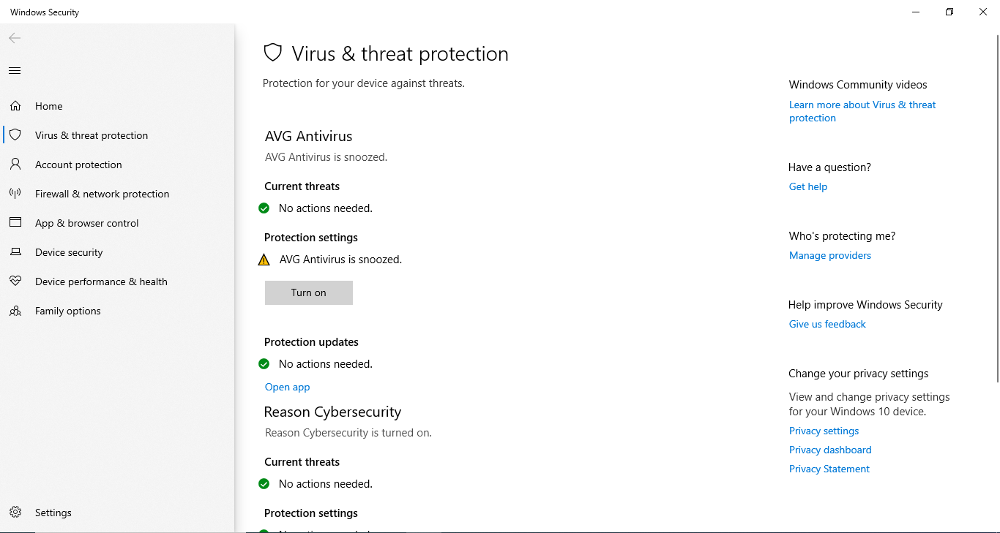The image size is (1000, 533).
Task: Open Learn more about Virus & threat protection
Action: 862,111
